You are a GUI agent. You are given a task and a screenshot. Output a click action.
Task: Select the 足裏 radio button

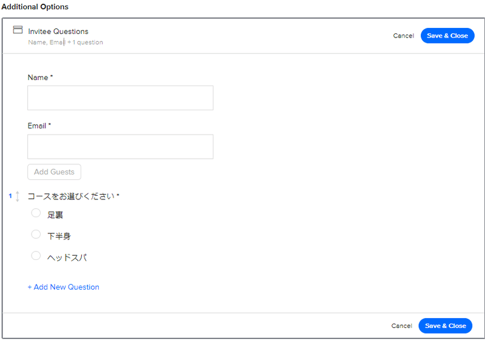click(36, 213)
